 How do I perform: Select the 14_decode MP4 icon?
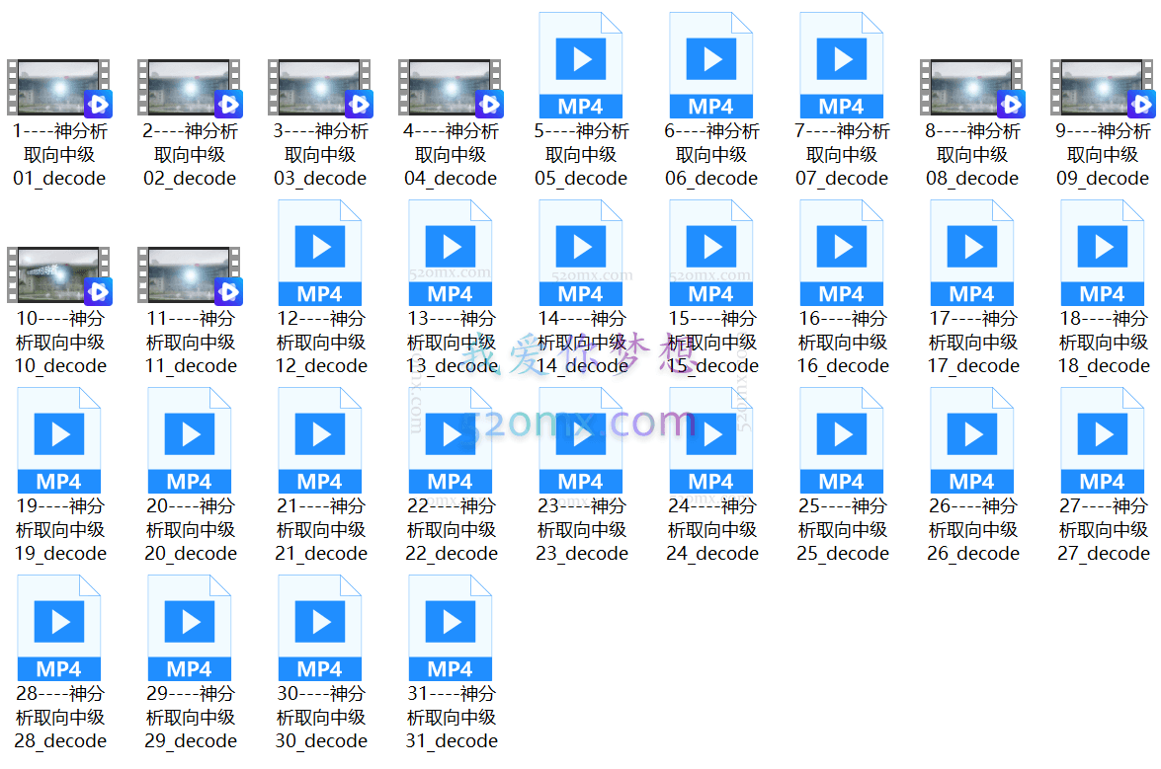click(581, 253)
